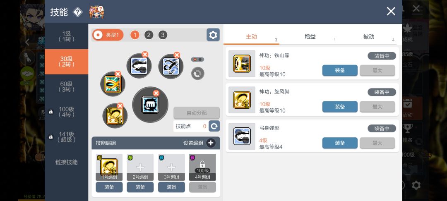Open the 1级 (1转) skill tier
The height and width of the screenshot is (201, 447).
tap(66, 36)
